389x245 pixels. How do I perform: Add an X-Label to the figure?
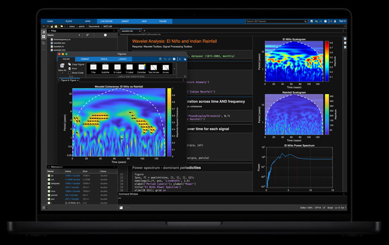(117, 67)
